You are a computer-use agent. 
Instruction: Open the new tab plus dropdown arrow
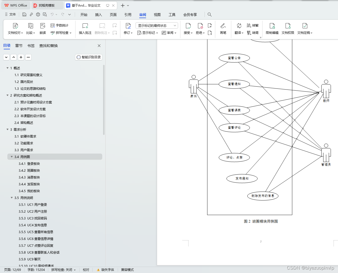pyautogui.click(x=128, y=6)
